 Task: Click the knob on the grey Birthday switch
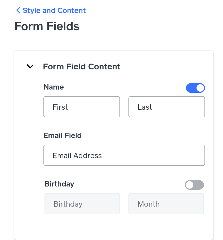[x=190, y=185]
